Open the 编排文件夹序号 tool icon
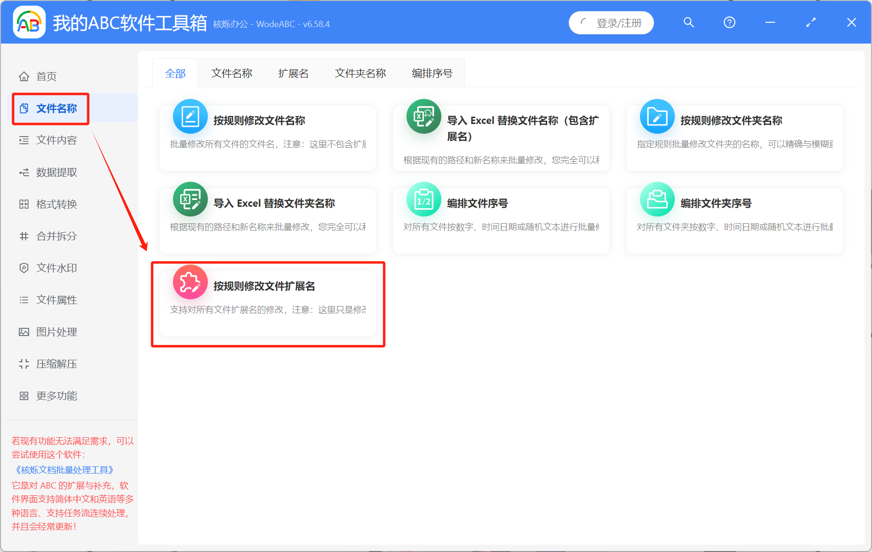The height and width of the screenshot is (552, 872). pos(657,199)
